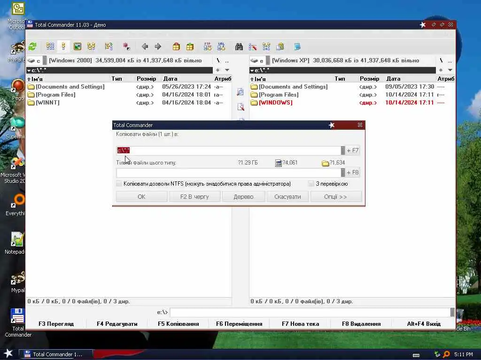Open the FTP connect toolbar icon

tap(207, 46)
